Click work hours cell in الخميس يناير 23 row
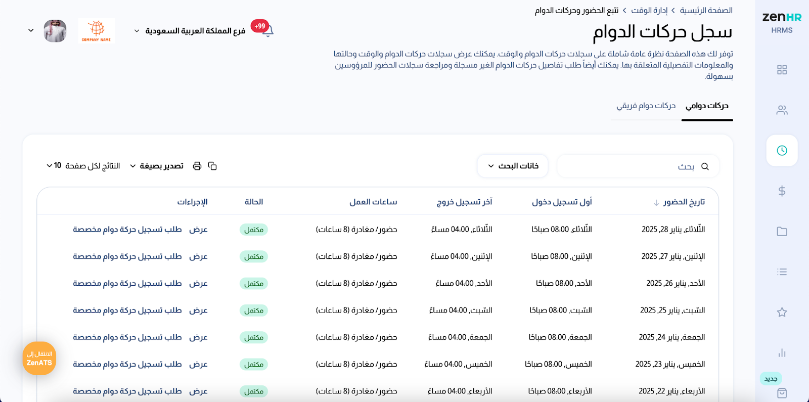 356,365
